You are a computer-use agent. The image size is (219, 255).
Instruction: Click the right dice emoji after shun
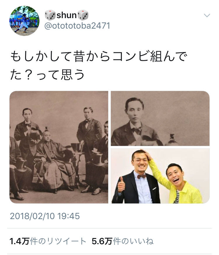pos(83,15)
